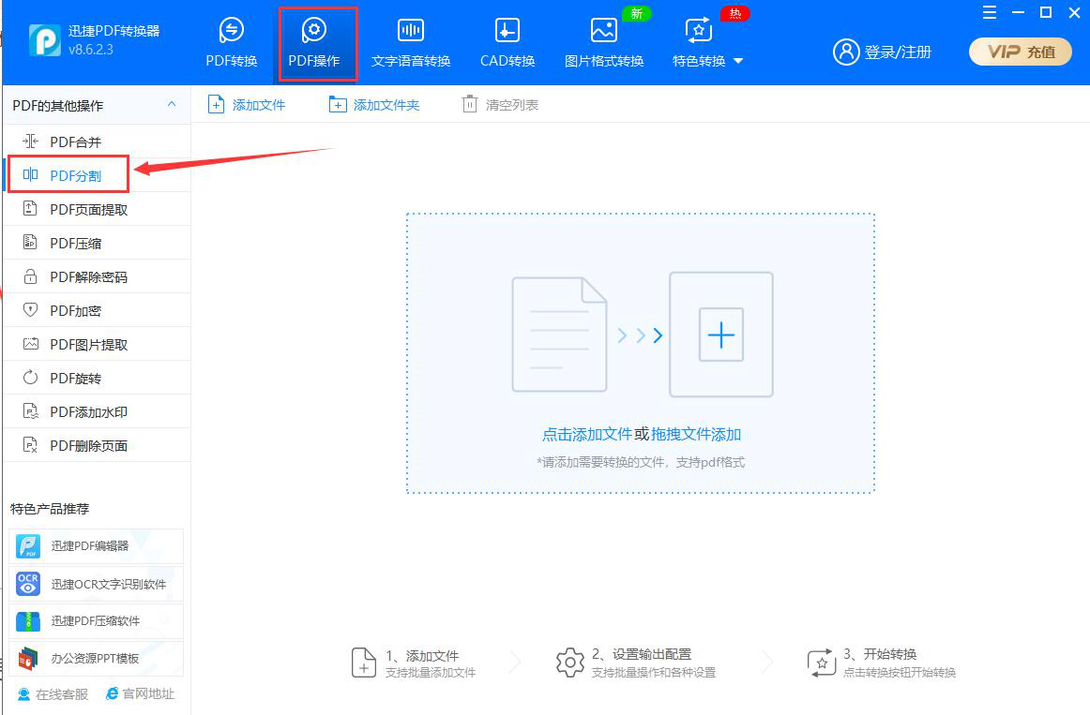Open 迅捷OCR文字识别软件 product recommendation
1090x715 pixels.
[96, 584]
